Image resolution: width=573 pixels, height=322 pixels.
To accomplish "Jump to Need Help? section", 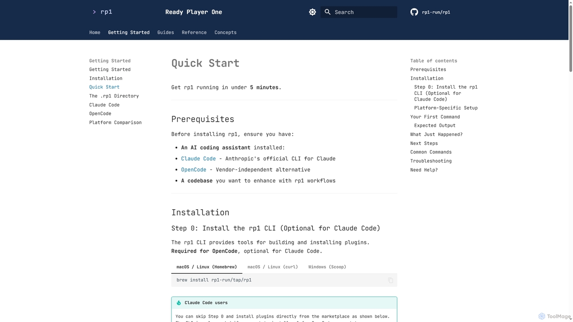I will coord(424,170).
